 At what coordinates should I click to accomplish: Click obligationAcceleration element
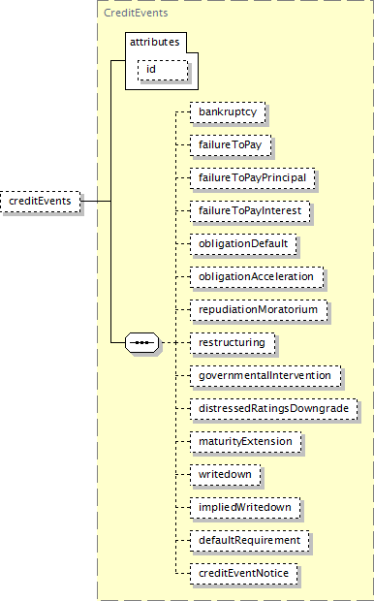(257, 277)
